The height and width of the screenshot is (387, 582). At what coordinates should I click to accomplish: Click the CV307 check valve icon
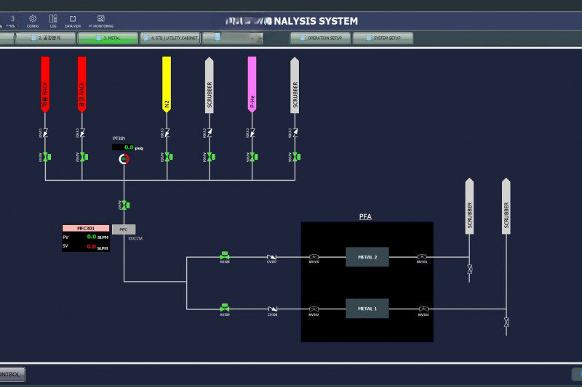[x=271, y=257]
